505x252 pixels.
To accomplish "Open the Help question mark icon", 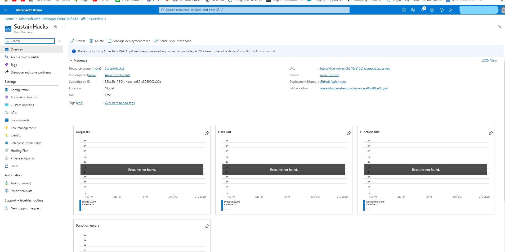I will click(x=442, y=10).
